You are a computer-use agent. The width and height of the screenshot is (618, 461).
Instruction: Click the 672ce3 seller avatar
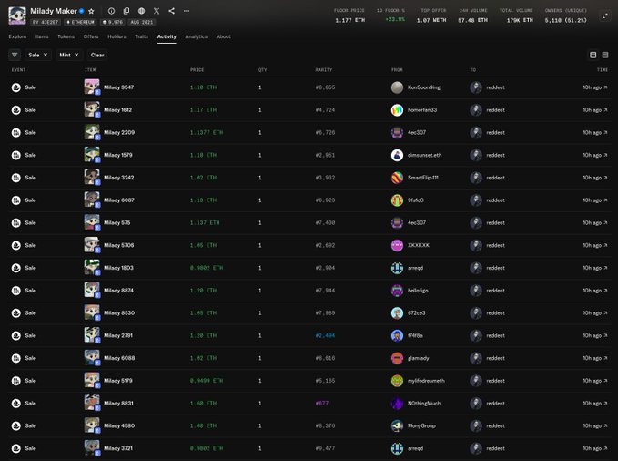(397, 312)
